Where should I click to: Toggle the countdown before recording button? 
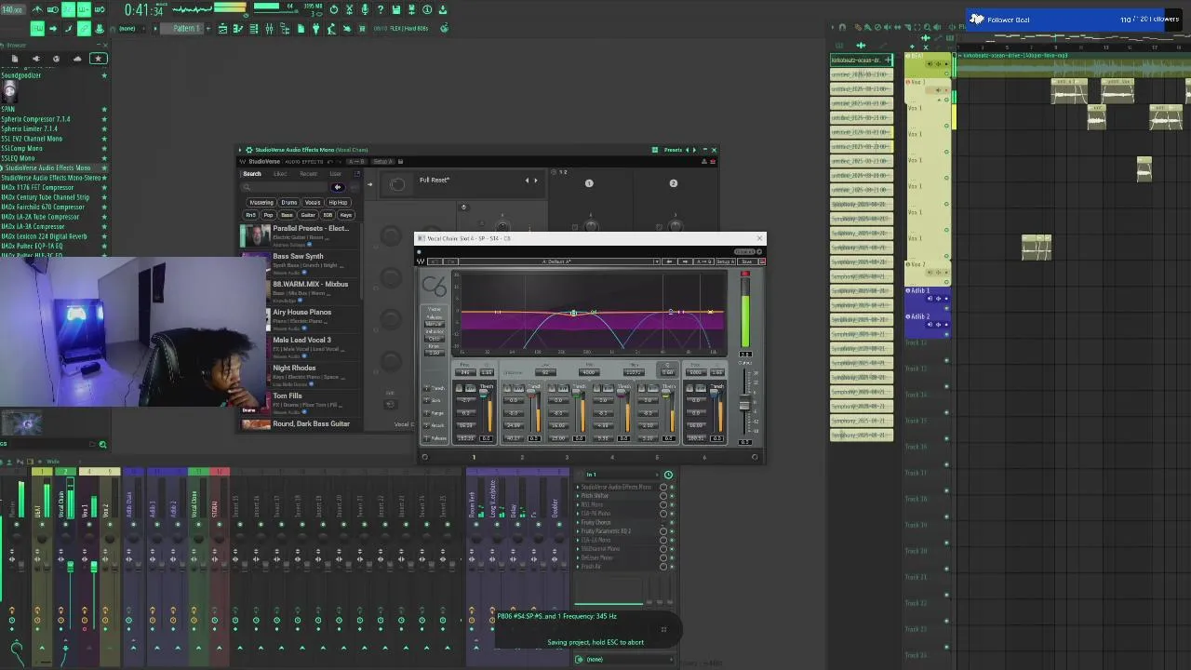(x=68, y=9)
